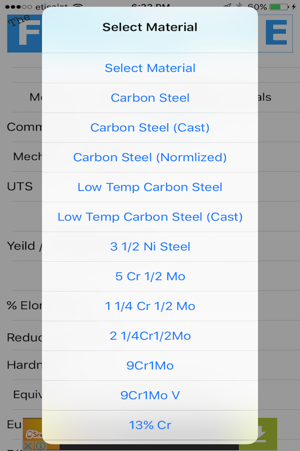Tap the Wi-Fi icon in the status bar
Image resolution: width=300 pixels, height=451 pixels.
click(96, 7)
